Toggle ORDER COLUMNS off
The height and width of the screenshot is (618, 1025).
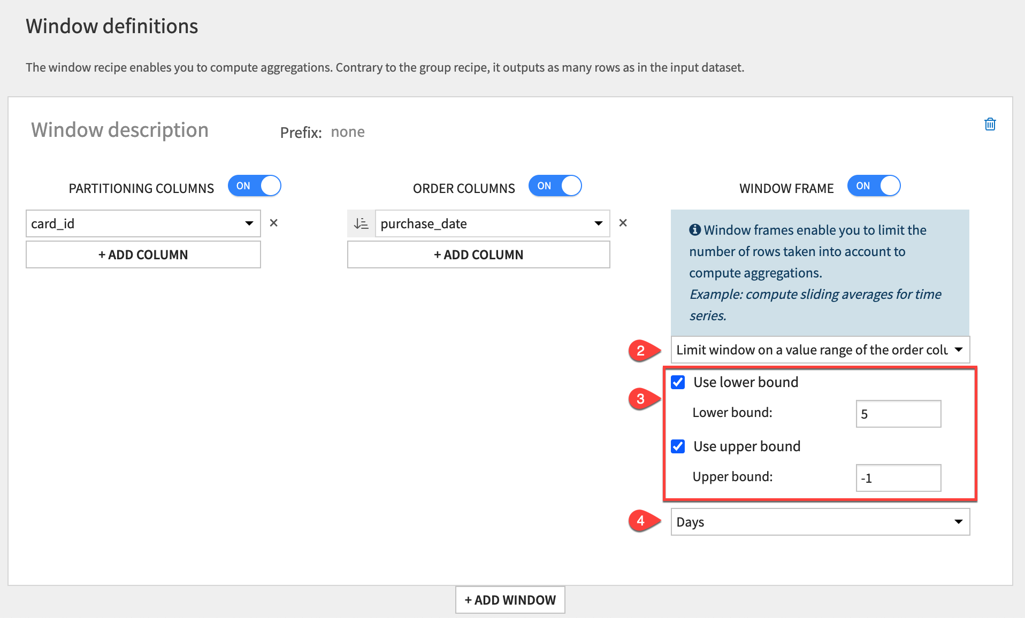pos(555,186)
